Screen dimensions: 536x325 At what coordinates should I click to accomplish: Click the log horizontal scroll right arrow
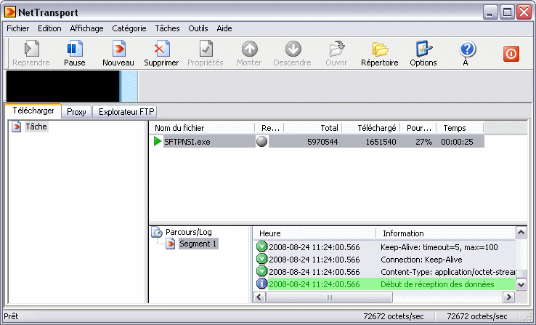pyautogui.click(x=509, y=297)
